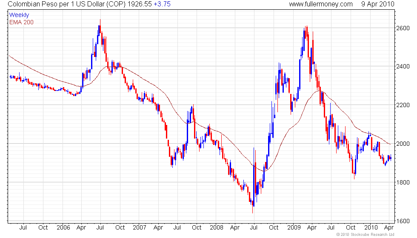Screen dimensions: 417x238
Task: Click the 2006 x-axis label
Action: tap(63, 228)
